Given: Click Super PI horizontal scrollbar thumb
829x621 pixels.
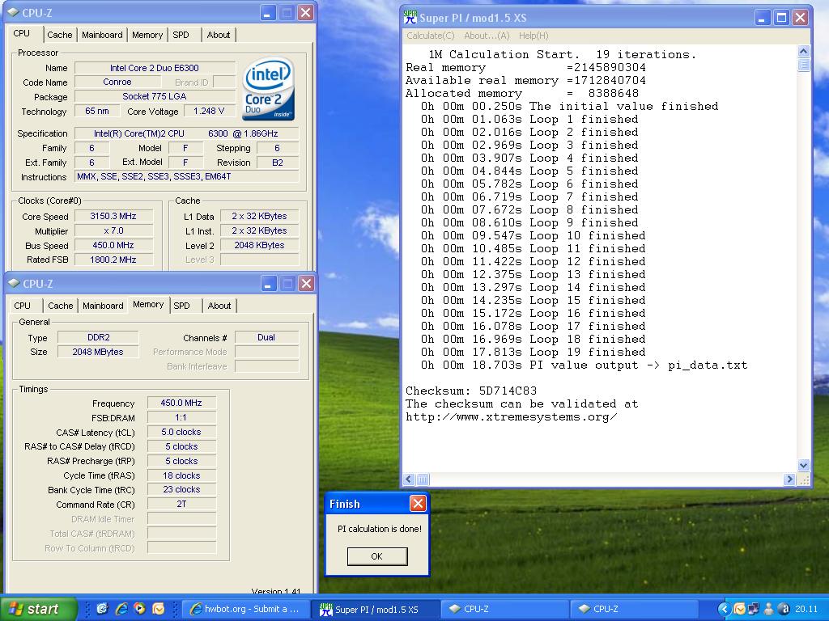Looking at the screenshot, I should (x=423, y=479).
